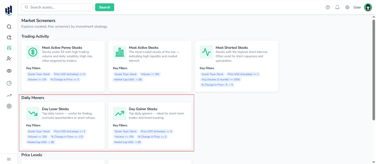The image size is (376, 164).
Task: Select the search icon in the sidebar
Action: coord(9,27)
